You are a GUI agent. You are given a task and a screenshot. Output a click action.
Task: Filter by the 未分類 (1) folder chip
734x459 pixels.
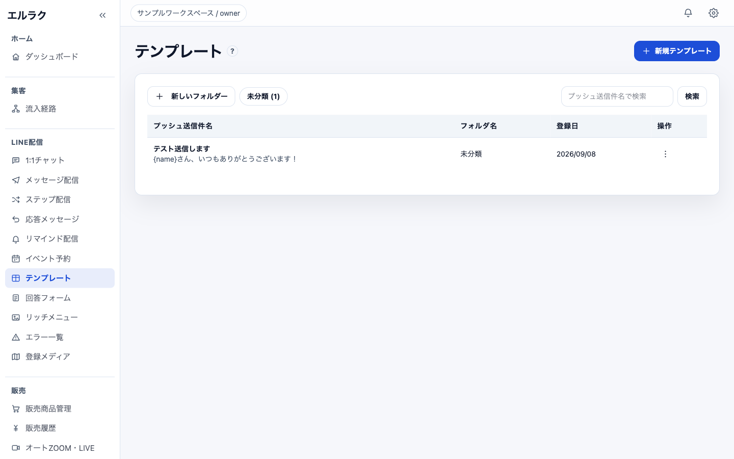[264, 96]
